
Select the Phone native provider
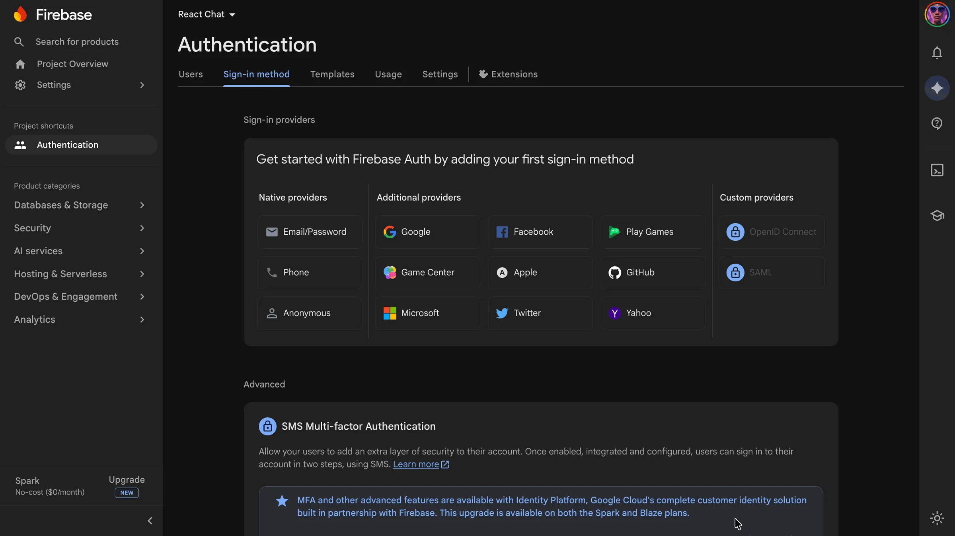(310, 273)
